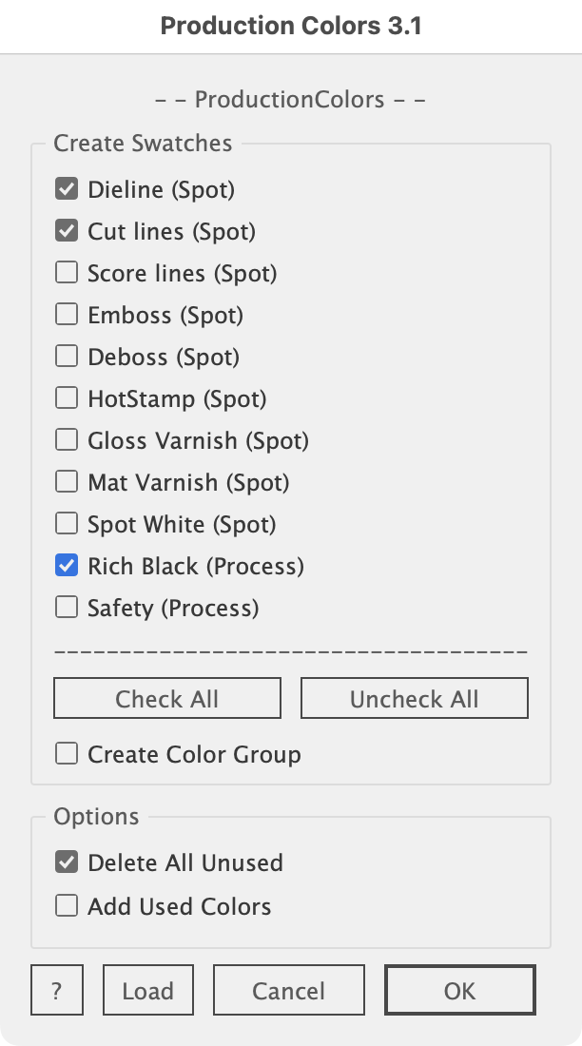The width and height of the screenshot is (582, 1046).
Task: Uncheck the Cut lines (Spot) option
Action: coord(67,231)
